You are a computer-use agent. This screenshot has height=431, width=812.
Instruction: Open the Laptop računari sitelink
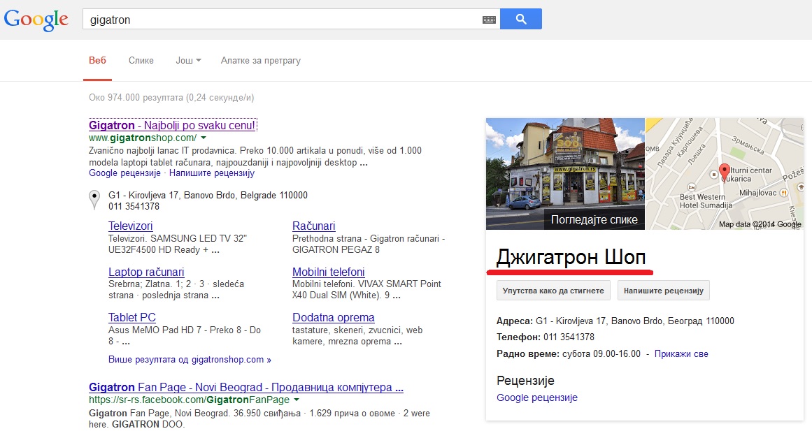pyautogui.click(x=146, y=272)
